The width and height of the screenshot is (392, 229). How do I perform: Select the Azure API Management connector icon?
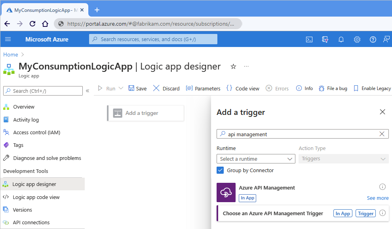coord(226,192)
